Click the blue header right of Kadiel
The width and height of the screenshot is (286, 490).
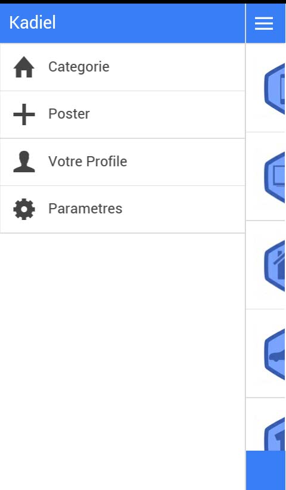(150, 23)
